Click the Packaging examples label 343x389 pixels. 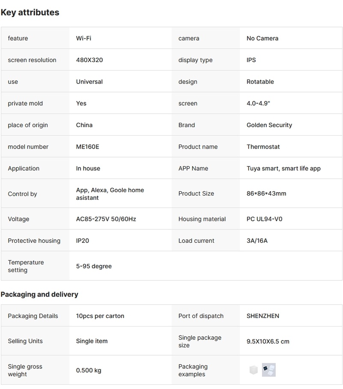coord(193,370)
